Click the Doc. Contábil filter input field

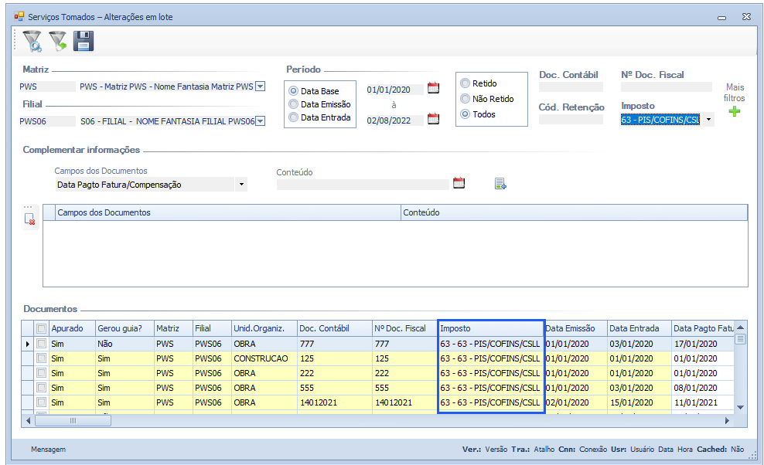[x=571, y=87]
